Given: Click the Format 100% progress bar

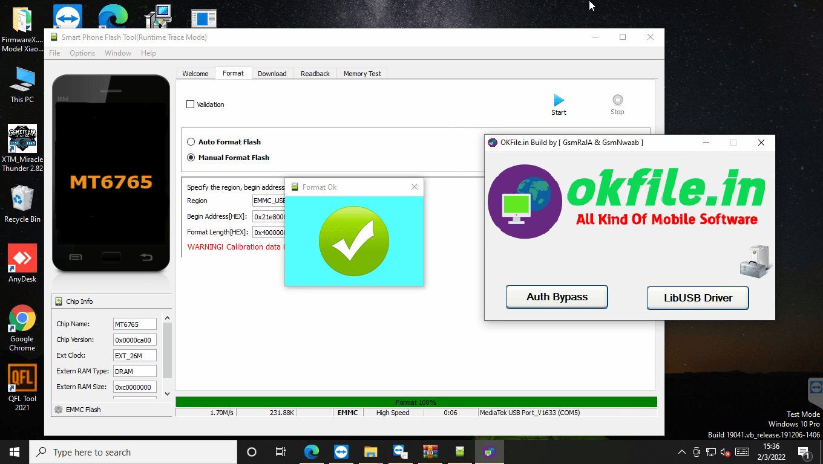Looking at the screenshot, I should (416, 402).
